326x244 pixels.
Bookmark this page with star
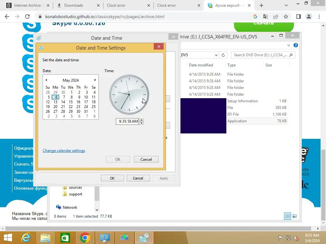pyautogui.click(x=286, y=17)
